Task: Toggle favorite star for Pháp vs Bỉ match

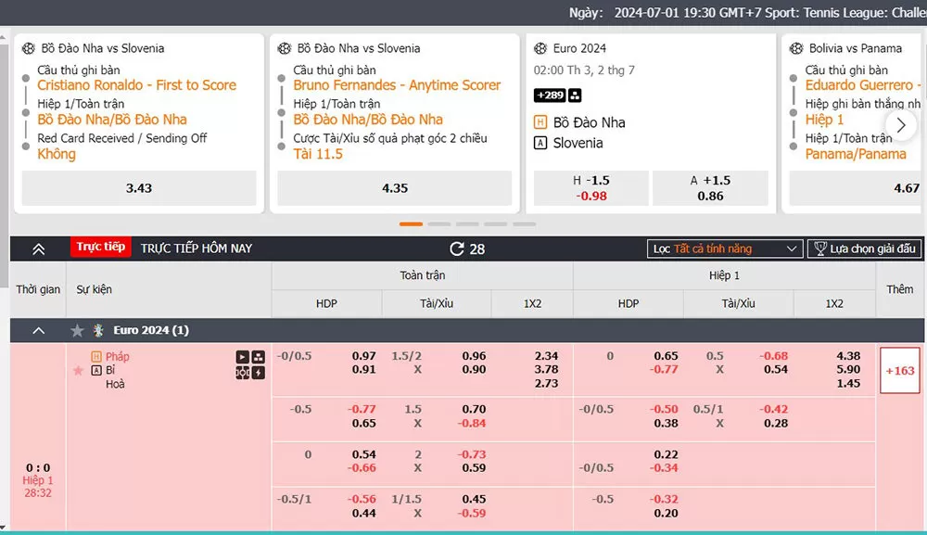Action: tap(78, 371)
